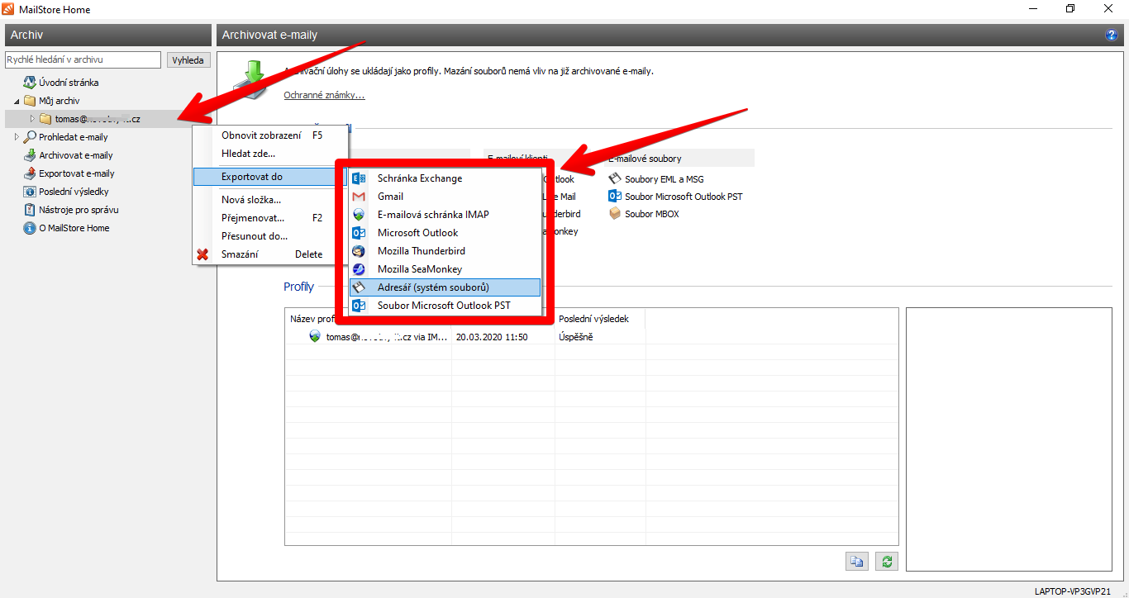Click the Exportovat e-maily sidebar icon
Viewport: 1129px width, 598px height.
[x=30, y=173]
